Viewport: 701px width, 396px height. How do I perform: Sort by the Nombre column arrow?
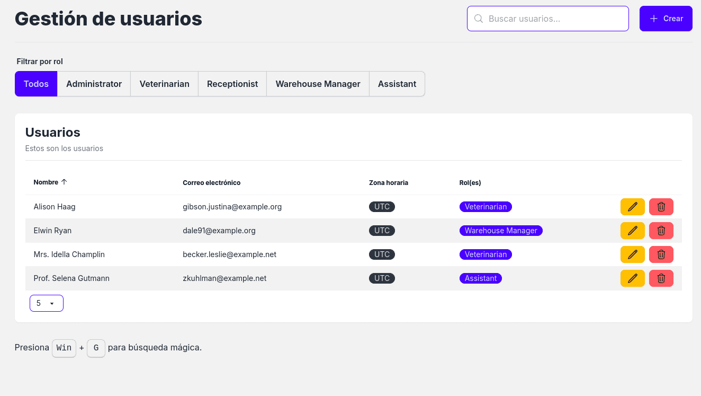(64, 182)
